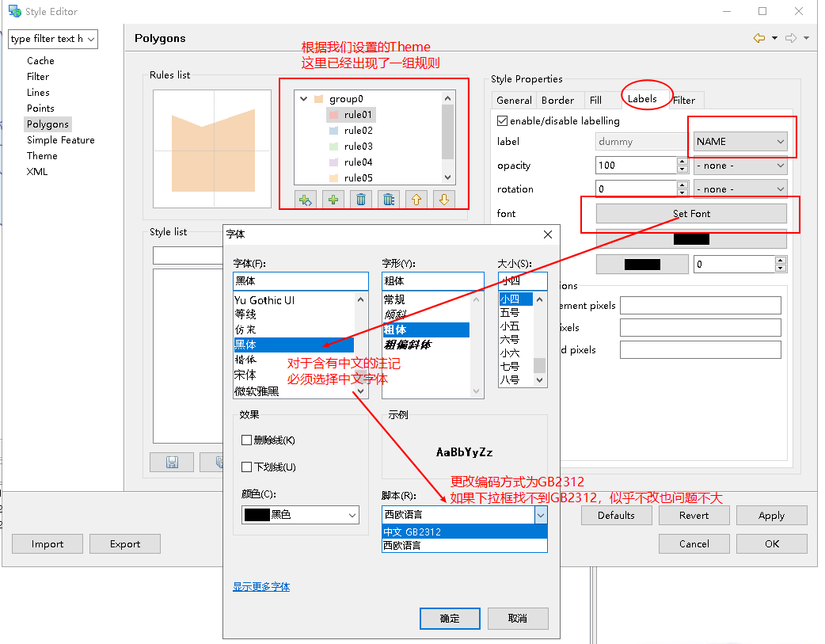
Task: Click the grey forward navigation arrow
Action: point(791,38)
